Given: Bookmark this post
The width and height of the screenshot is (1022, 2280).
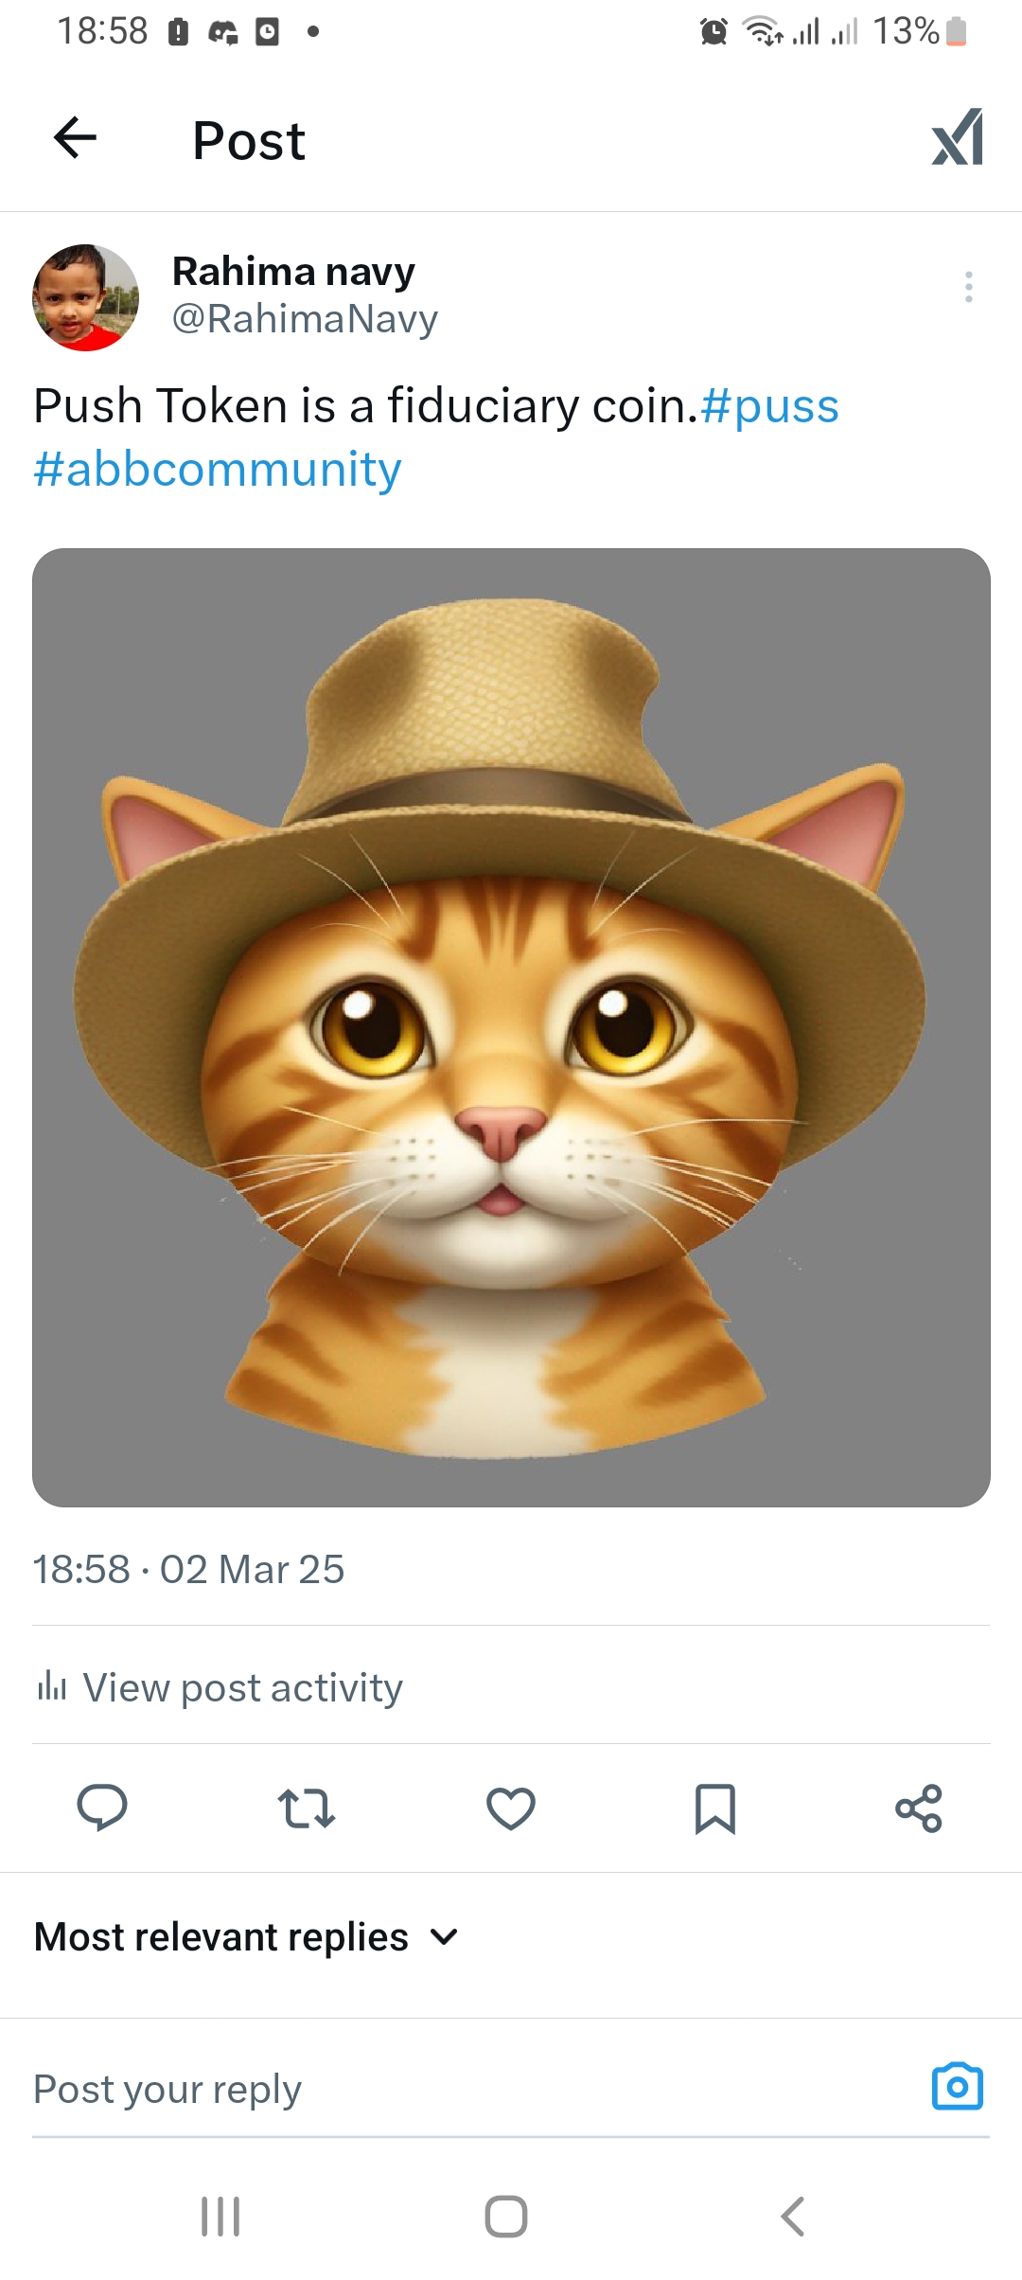Looking at the screenshot, I should [715, 1808].
